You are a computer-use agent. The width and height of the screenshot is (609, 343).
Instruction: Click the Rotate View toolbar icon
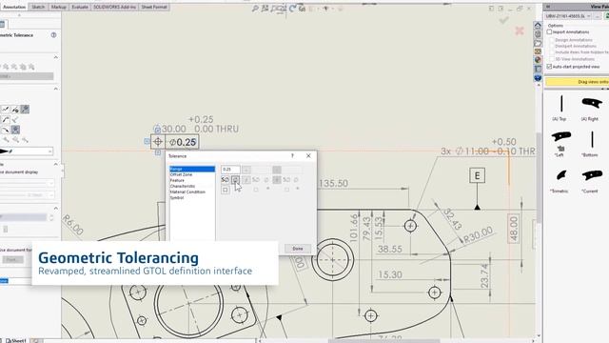click(292, 9)
